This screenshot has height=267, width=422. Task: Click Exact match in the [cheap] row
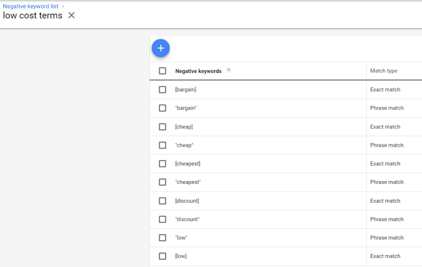pos(385,127)
